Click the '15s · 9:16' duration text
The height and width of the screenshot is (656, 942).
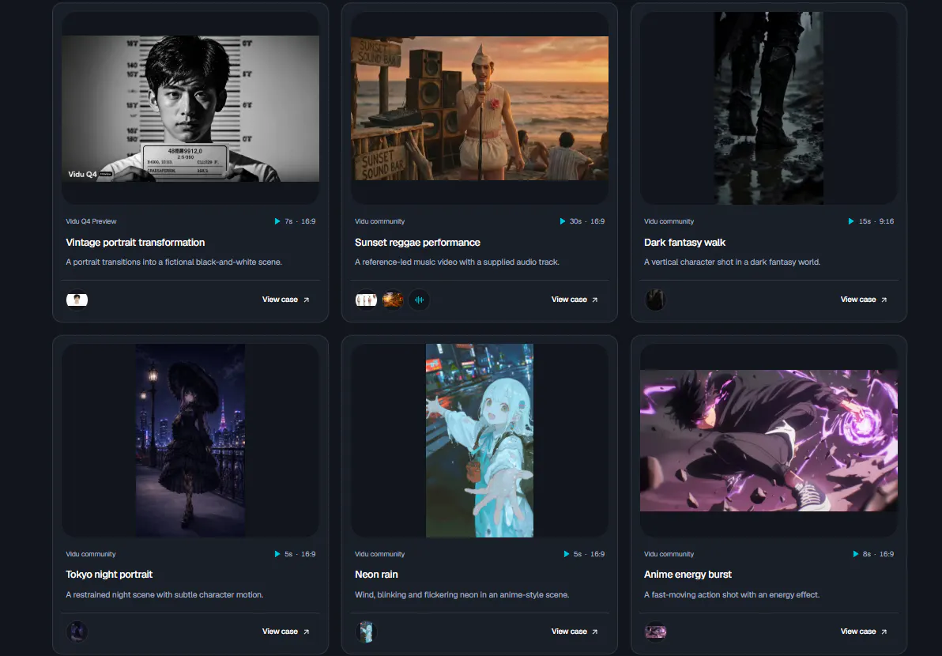click(x=876, y=221)
